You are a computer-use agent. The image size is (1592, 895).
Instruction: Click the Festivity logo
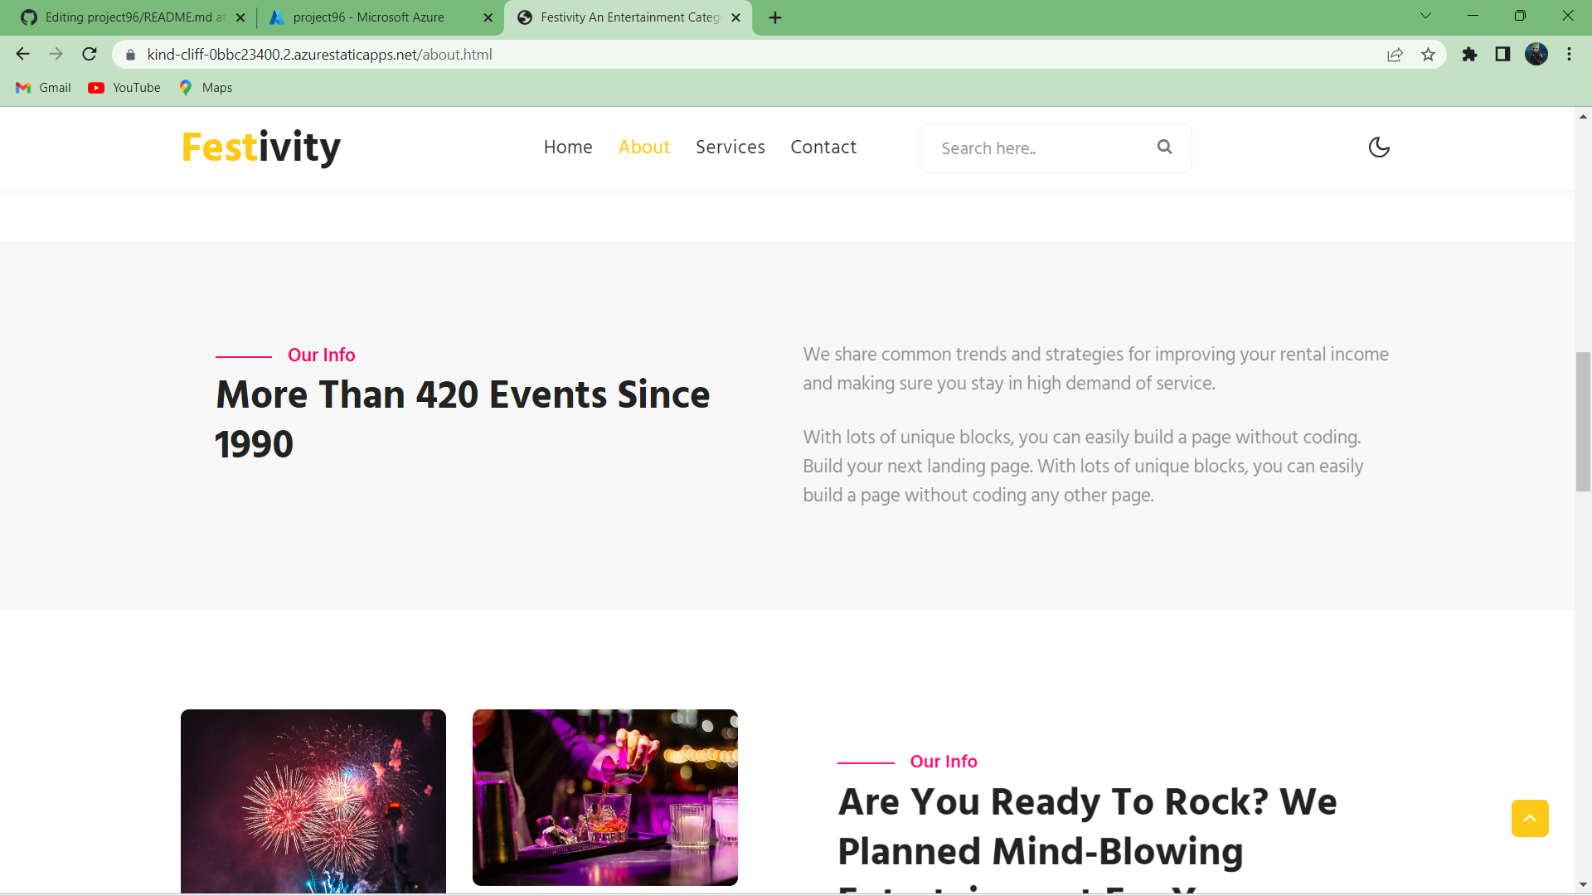point(260,148)
